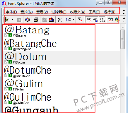
Task: Click the glasses icon with red 'ab' sample
Action: coord(111,20)
